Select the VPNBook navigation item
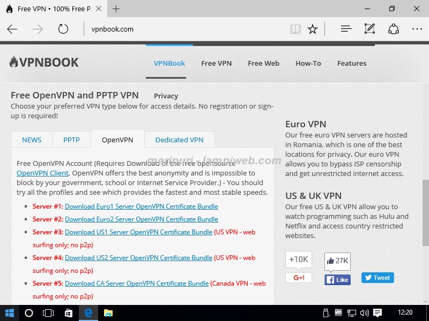This screenshot has height=321, width=429. tap(169, 63)
